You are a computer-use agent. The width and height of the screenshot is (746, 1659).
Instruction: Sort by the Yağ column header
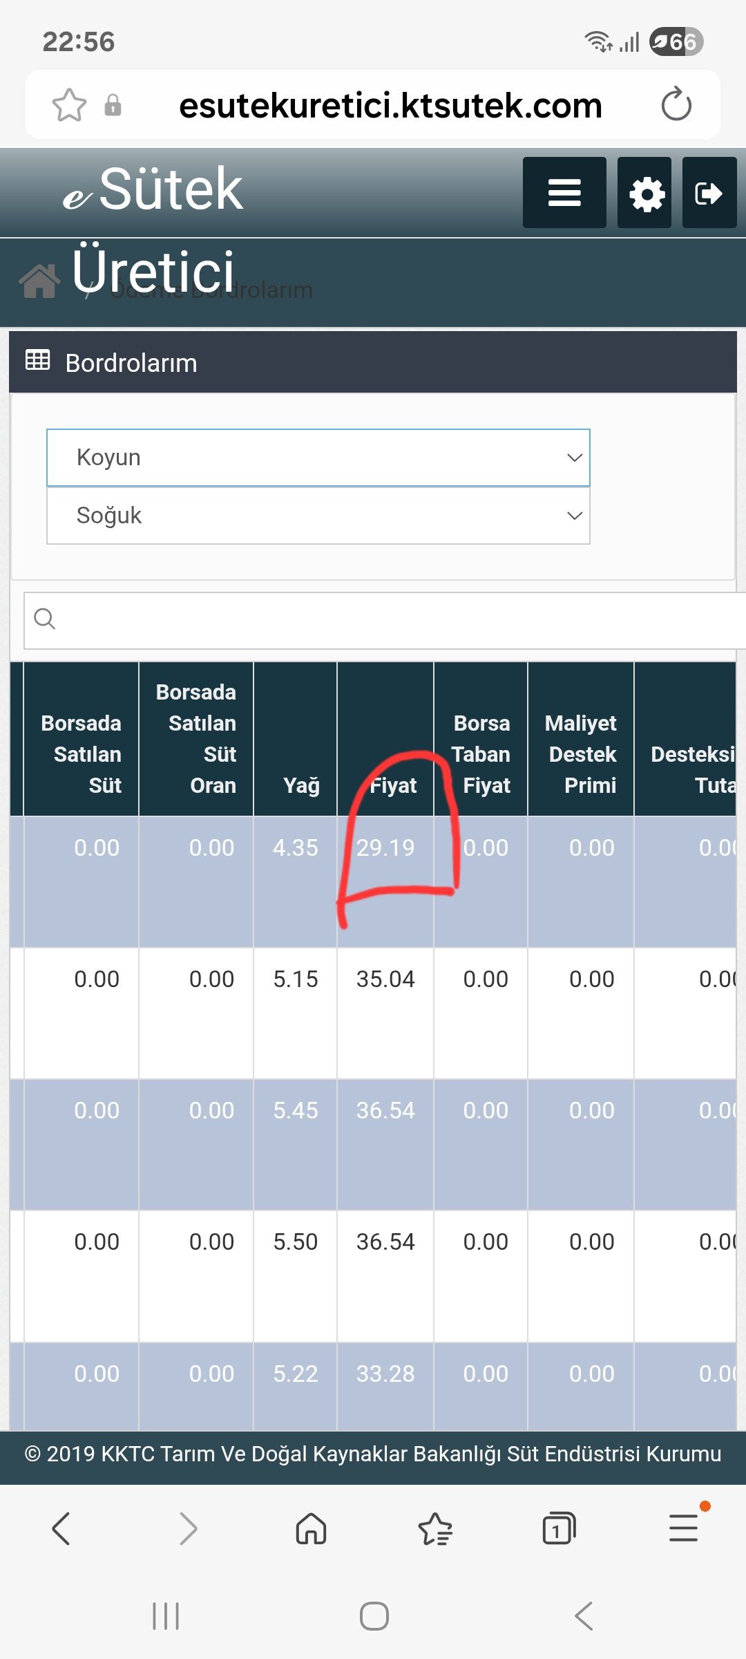[301, 785]
